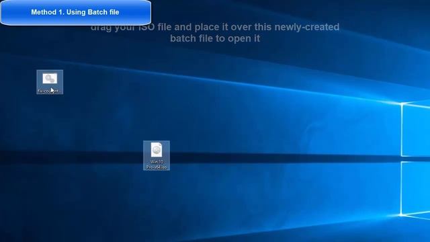
Task: Select the batch file with gears icon
Action: 50,82
